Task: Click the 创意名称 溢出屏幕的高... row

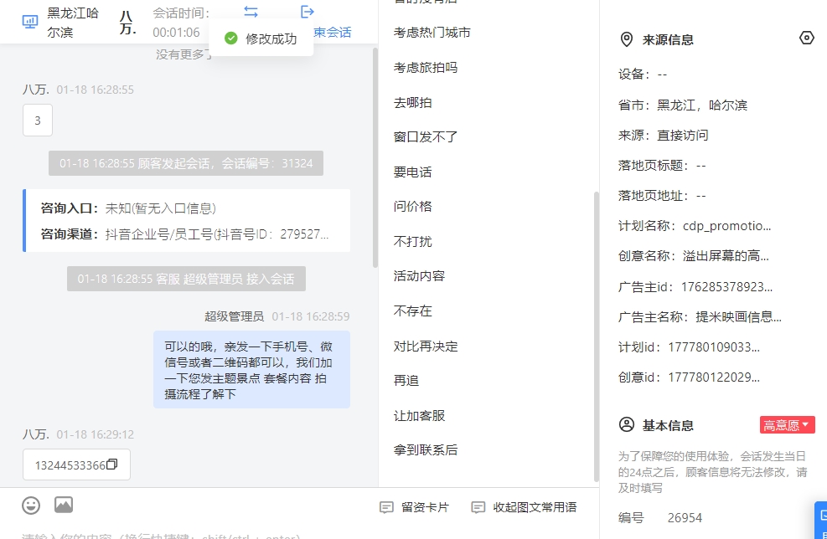Action: click(x=694, y=256)
